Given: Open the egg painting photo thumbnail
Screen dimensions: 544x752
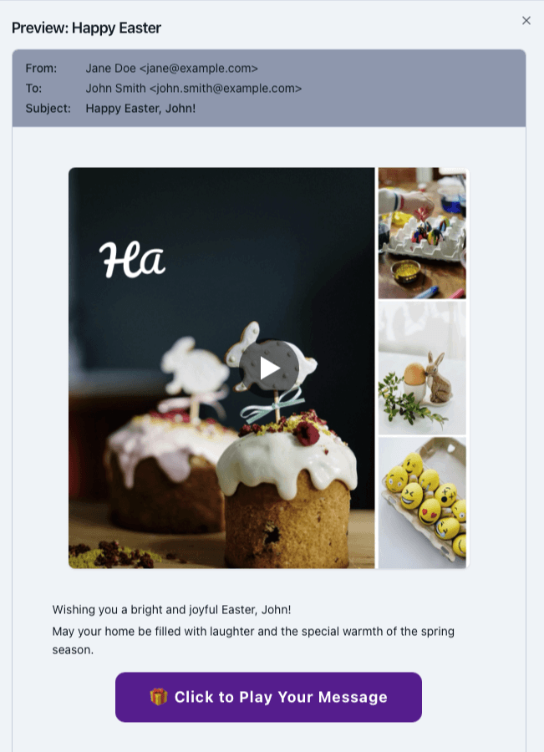Looking at the screenshot, I should pyautogui.click(x=422, y=233).
